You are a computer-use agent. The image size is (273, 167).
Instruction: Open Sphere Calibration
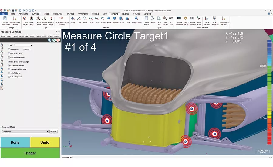(215, 21)
